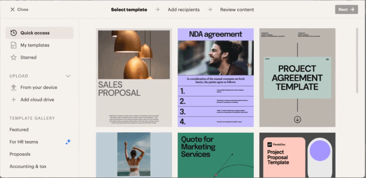This screenshot has width=366, height=178.
Task: Click the My templates document icon
Action: tap(14, 45)
